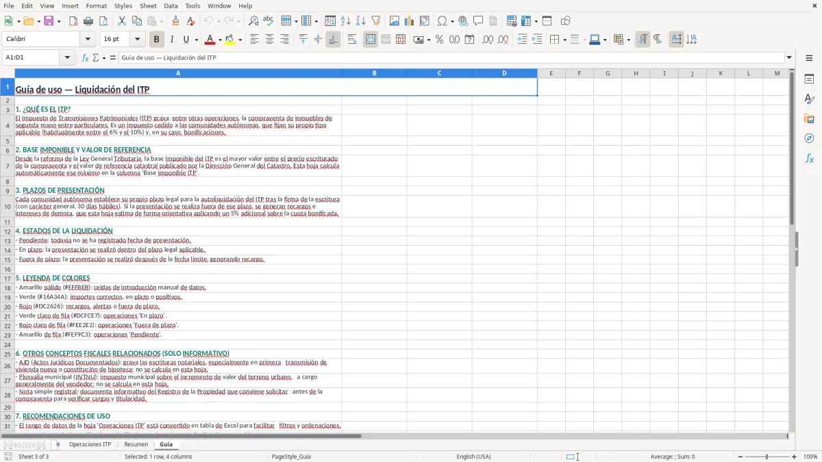Click the Insert Hyperlink globe icon
Screen dimensions: 822x462
pyautogui.click(x=463, y=21)
